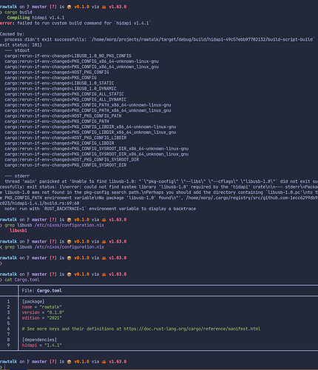The image size is (318, 370).
Task: Select the '--- stdout' section header
Action: tap(17, 50)
